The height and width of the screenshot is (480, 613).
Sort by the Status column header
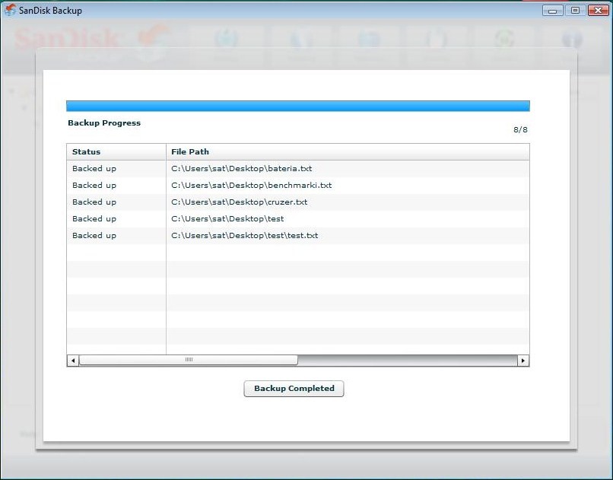pos(116,151)
